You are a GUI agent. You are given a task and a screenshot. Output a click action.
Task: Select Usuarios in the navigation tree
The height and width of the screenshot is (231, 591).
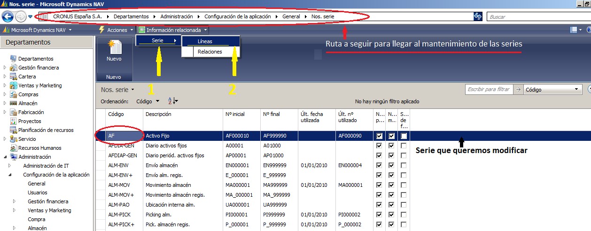[x=38, y=192]
